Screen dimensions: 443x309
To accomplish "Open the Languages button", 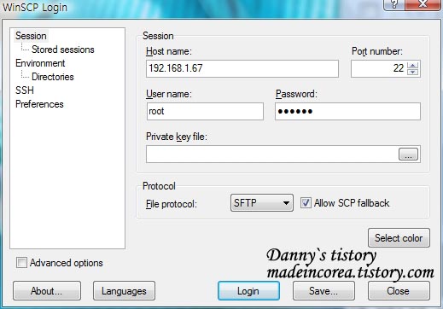I will (124, 291).
